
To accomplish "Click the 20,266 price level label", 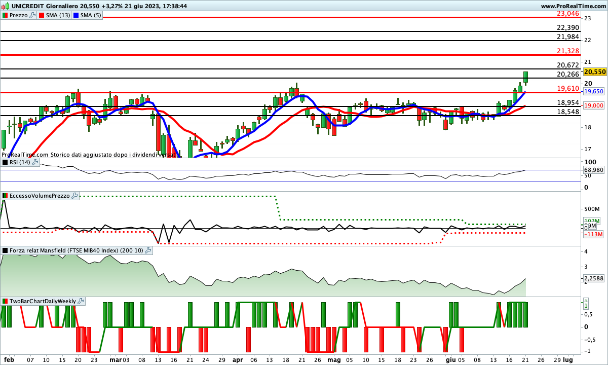I will (x=567, y=75).
